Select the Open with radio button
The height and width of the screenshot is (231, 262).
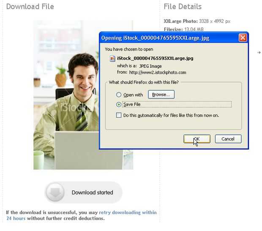point(119,95)
